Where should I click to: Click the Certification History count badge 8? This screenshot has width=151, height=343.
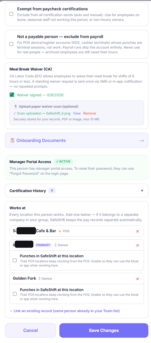tap(52, 190)
